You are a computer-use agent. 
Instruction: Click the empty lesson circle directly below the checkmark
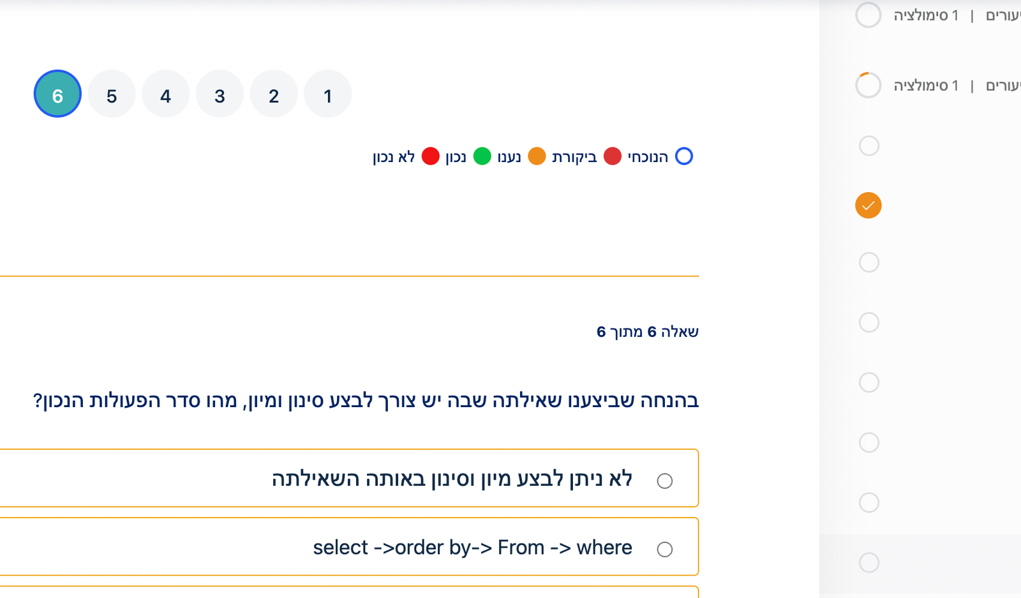[x=868, y=262]
